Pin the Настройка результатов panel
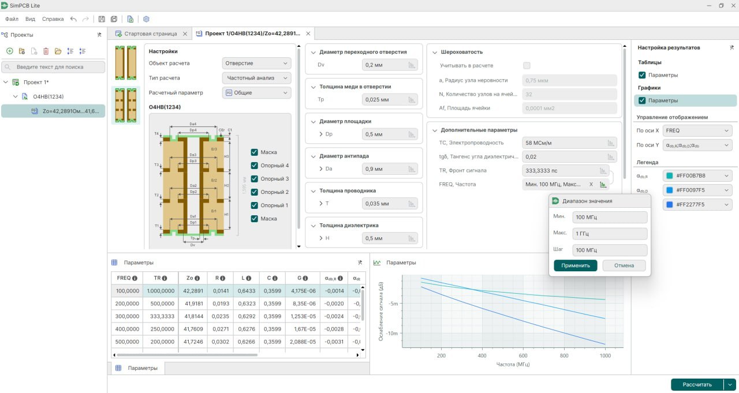 [x=732, y=48]
